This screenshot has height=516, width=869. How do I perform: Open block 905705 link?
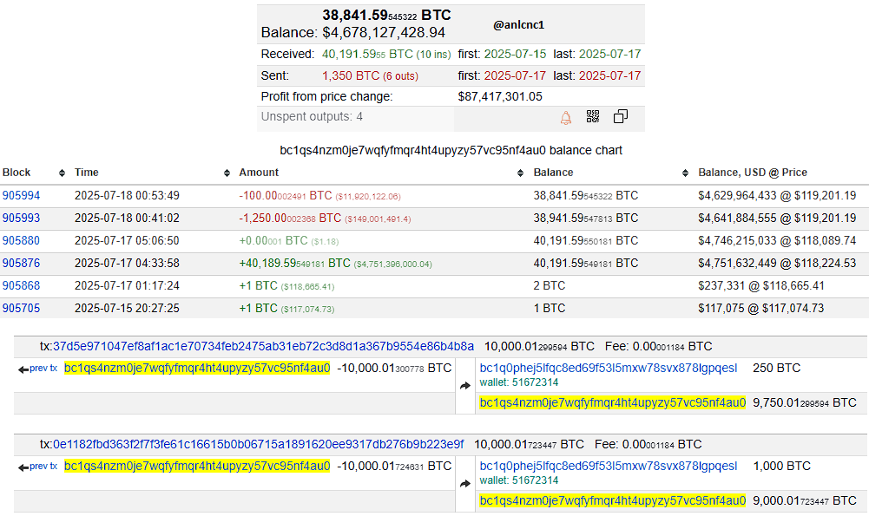21,308
